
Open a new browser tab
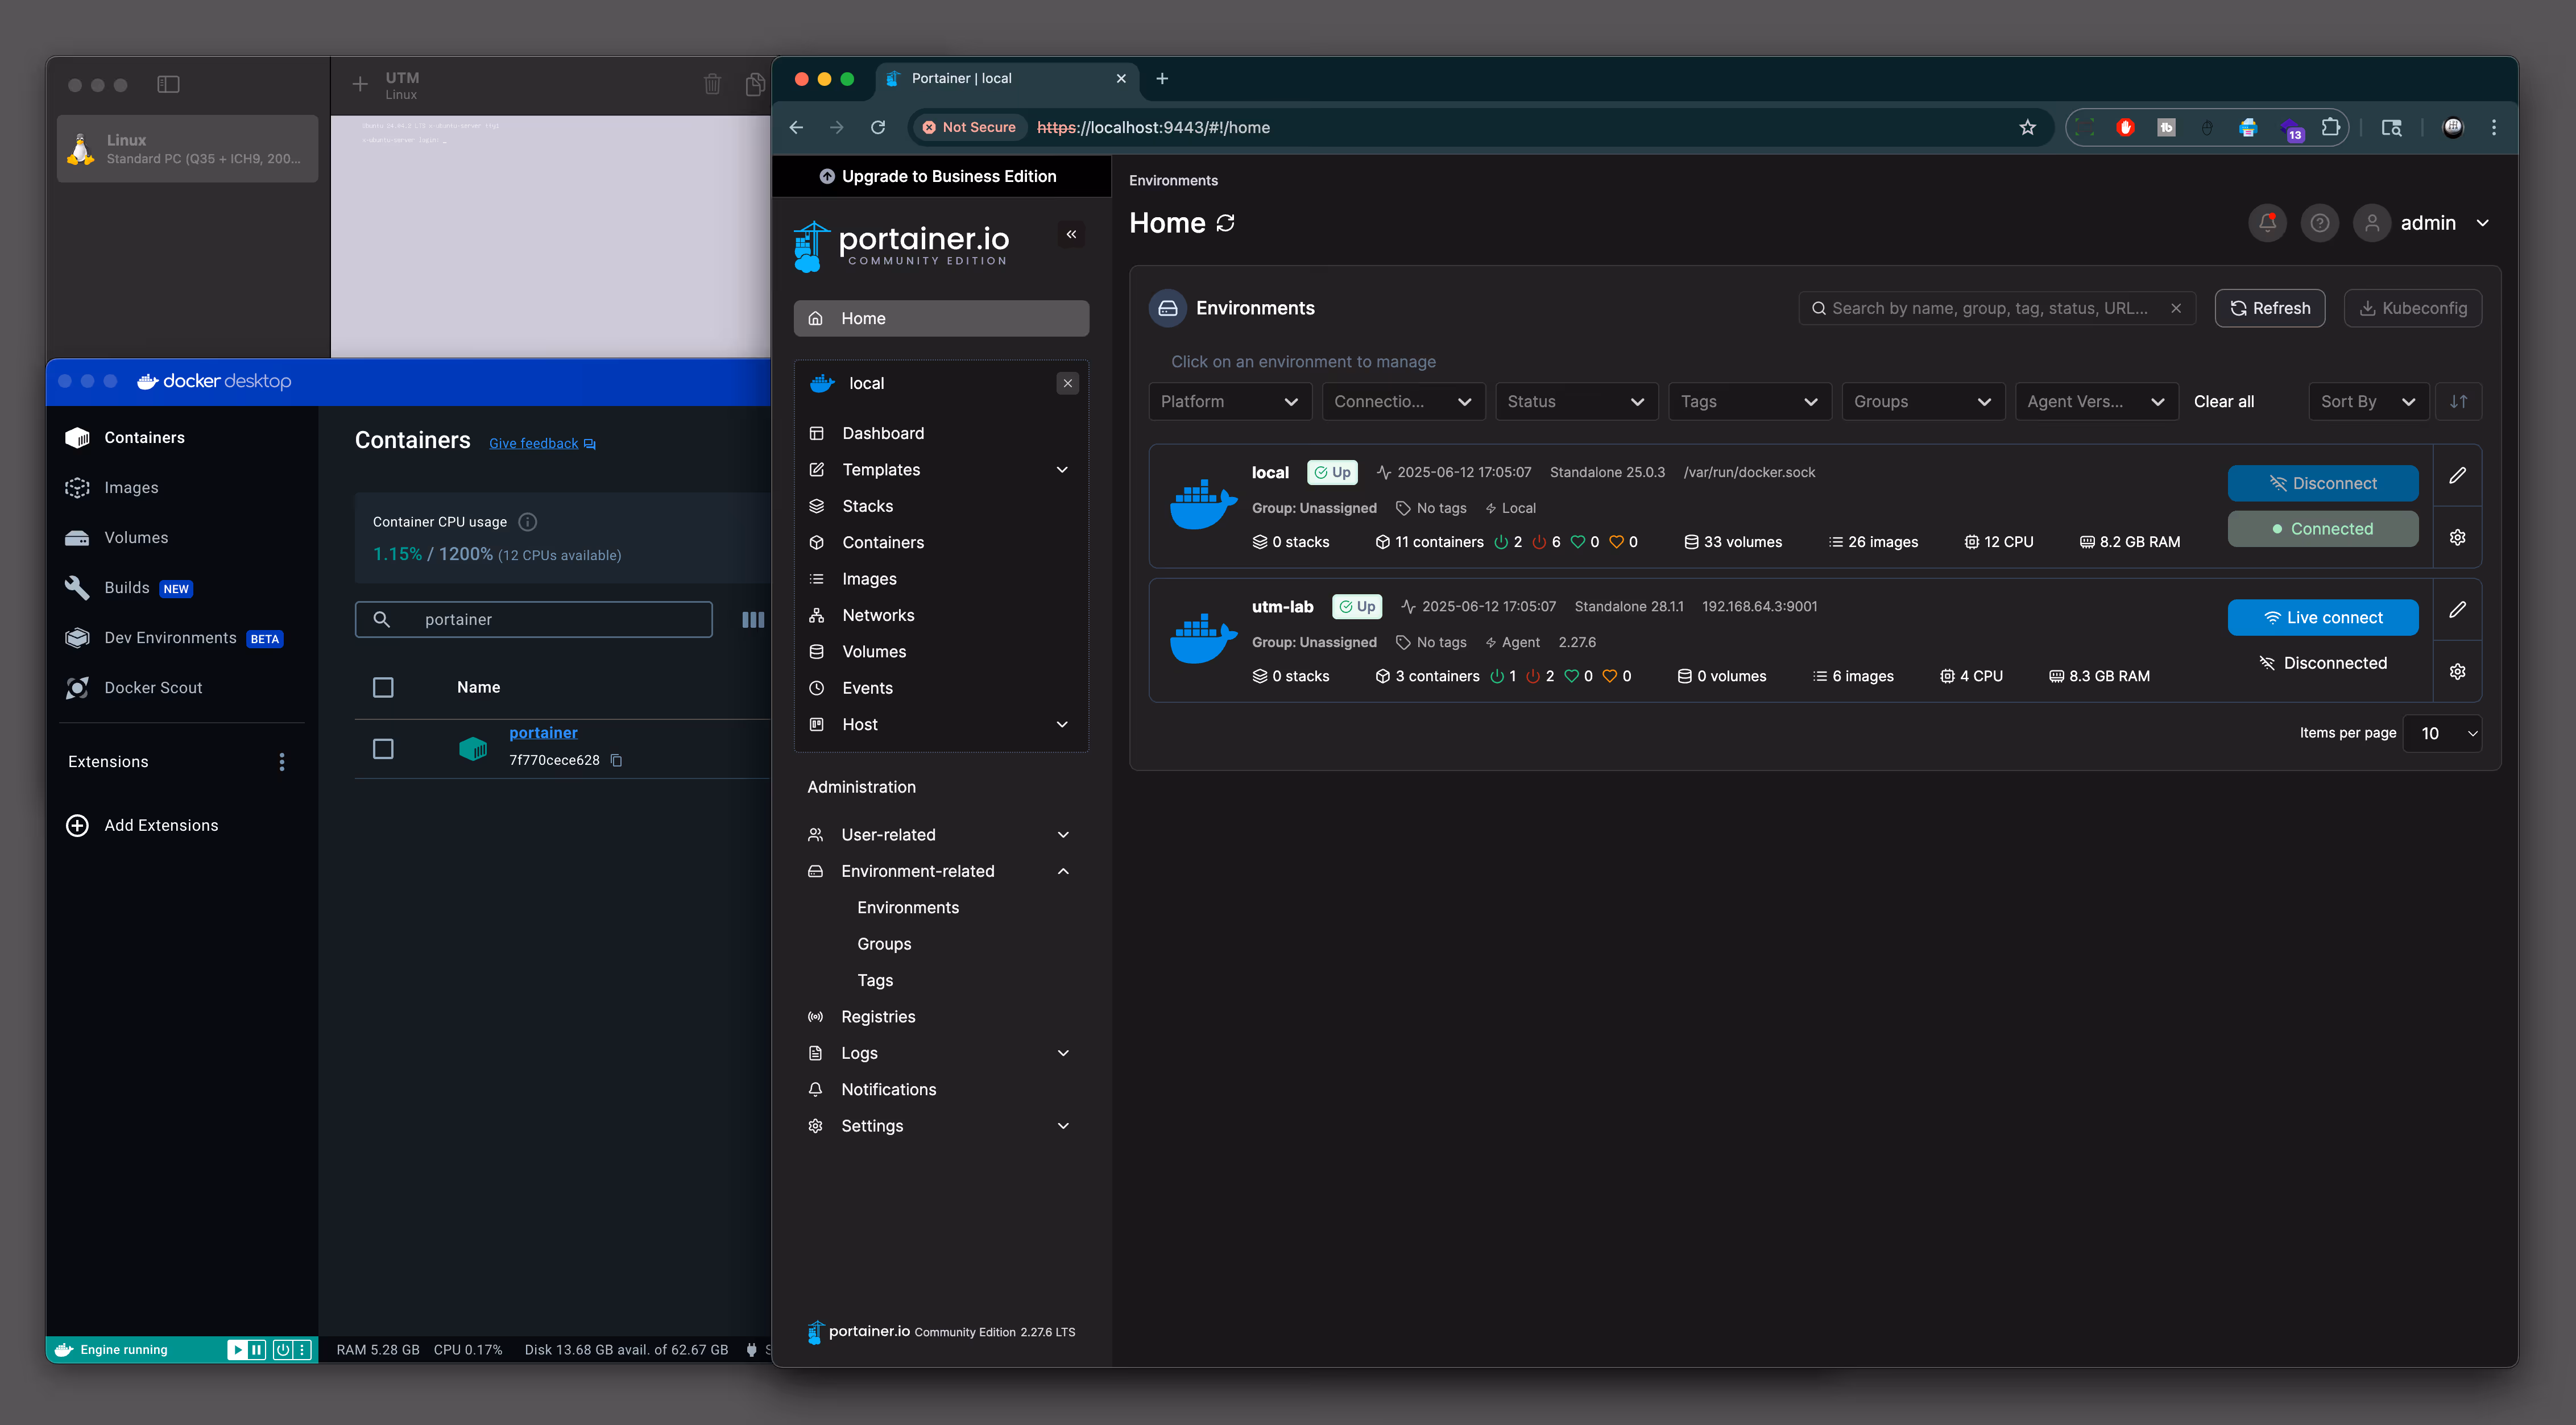(1162, 79)
